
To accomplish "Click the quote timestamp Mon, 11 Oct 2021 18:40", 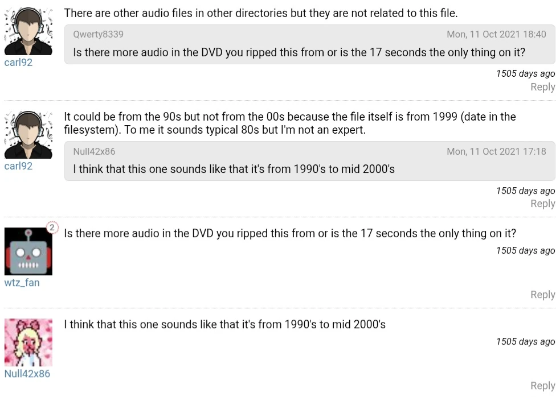I will click(x=496, y=34).
